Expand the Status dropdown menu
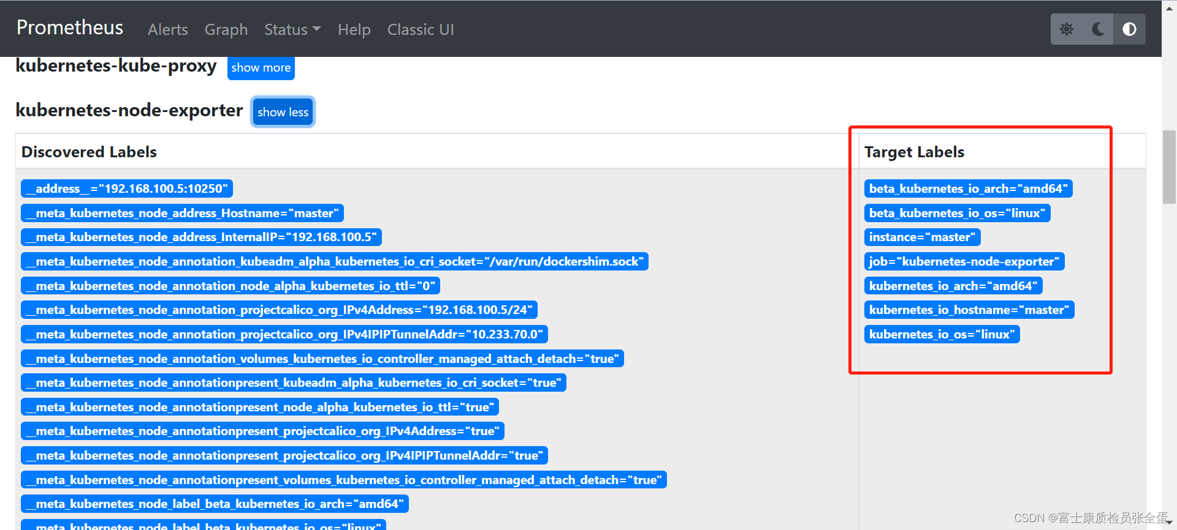 [292, 29]
